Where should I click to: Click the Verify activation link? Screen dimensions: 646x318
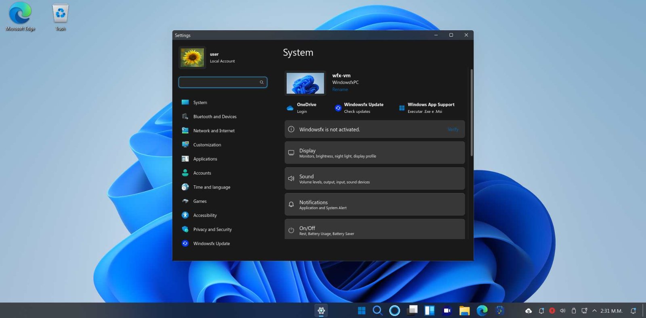[453, 129]
